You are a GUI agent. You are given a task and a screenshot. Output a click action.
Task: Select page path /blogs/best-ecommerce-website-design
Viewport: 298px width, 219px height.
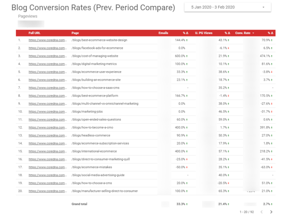click(x=99, y=40)
